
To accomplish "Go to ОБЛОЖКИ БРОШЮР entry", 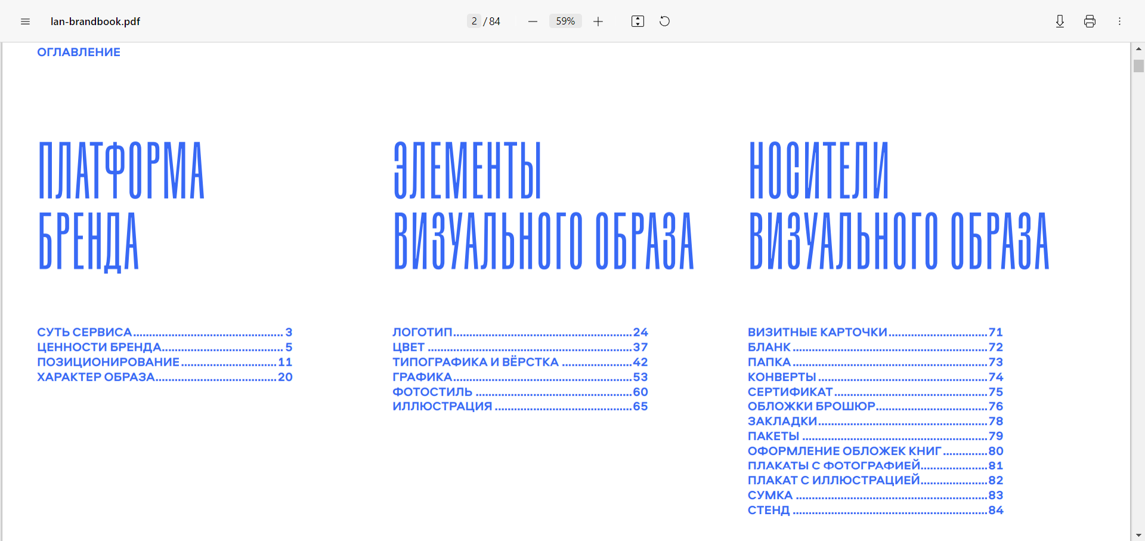I will (x=875, y=406).
